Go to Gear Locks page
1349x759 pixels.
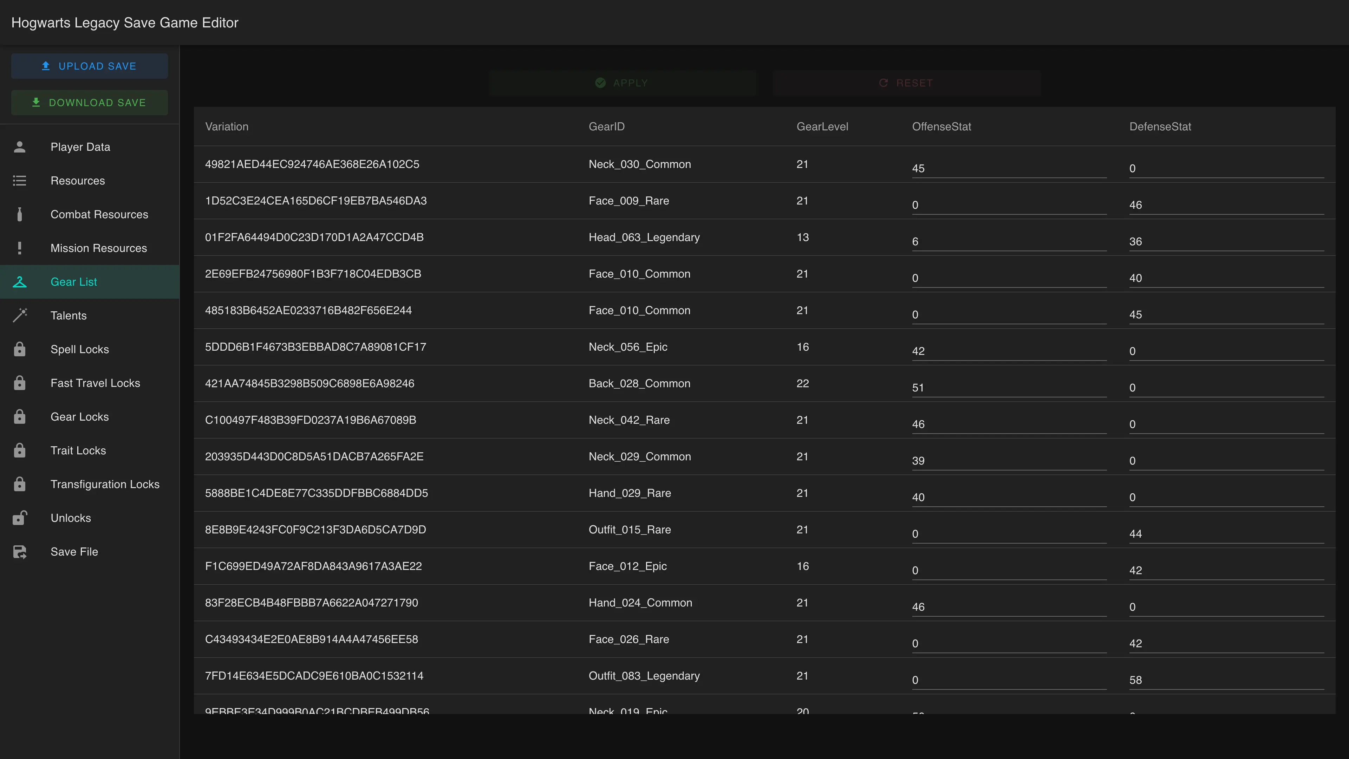point(80,416)
